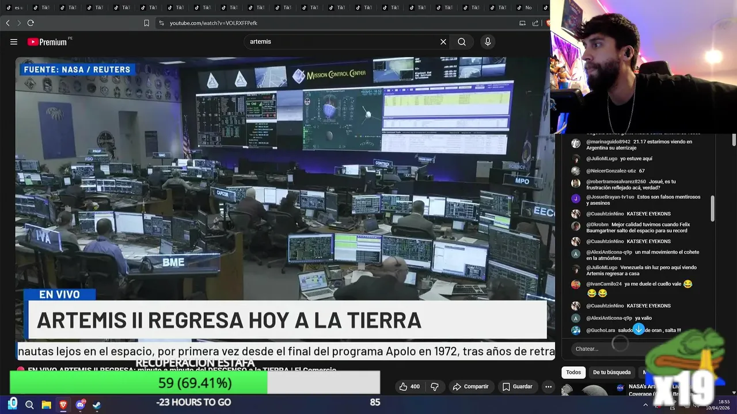This screenshot has height=414, width=737.
Task: Click @AlexiAnticona-q9p message 'ya valio'
Action: point(643,318)
